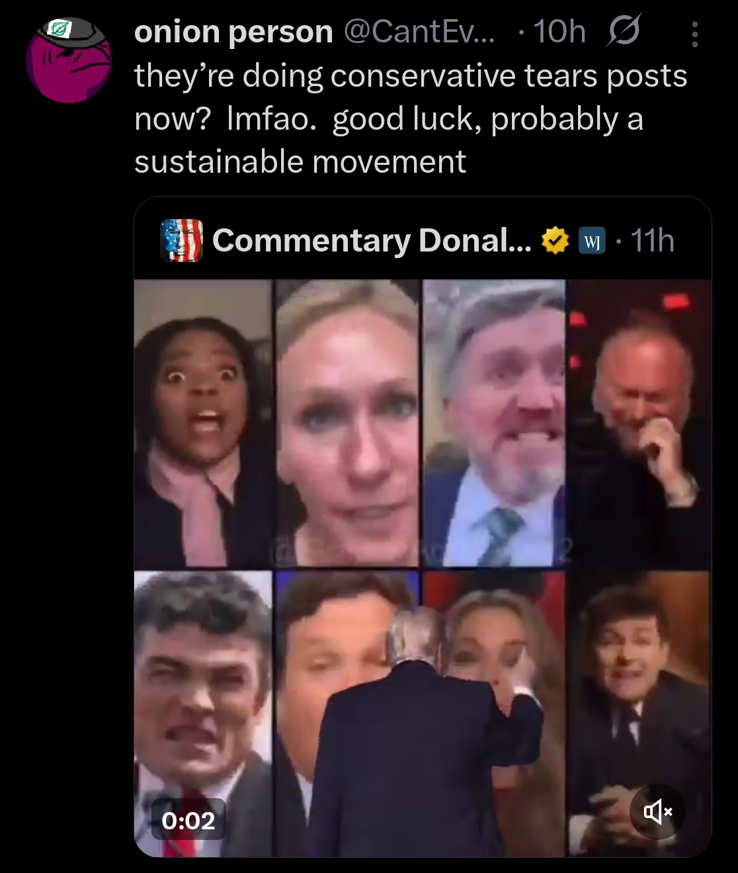Click the quoted tweet header bar
Viewport: 738px width, 873px height.
tap(423, 241)
